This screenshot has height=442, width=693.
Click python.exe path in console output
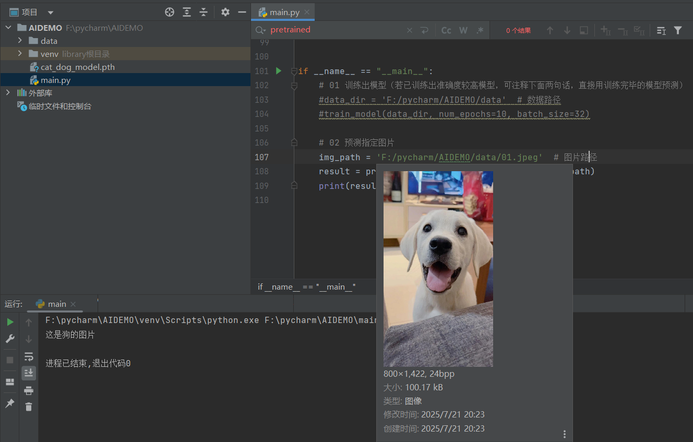click(152, 320)
